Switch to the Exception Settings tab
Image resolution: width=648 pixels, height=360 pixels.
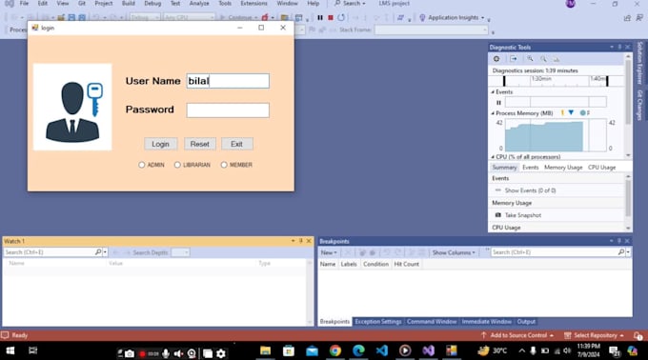point(378,322)
